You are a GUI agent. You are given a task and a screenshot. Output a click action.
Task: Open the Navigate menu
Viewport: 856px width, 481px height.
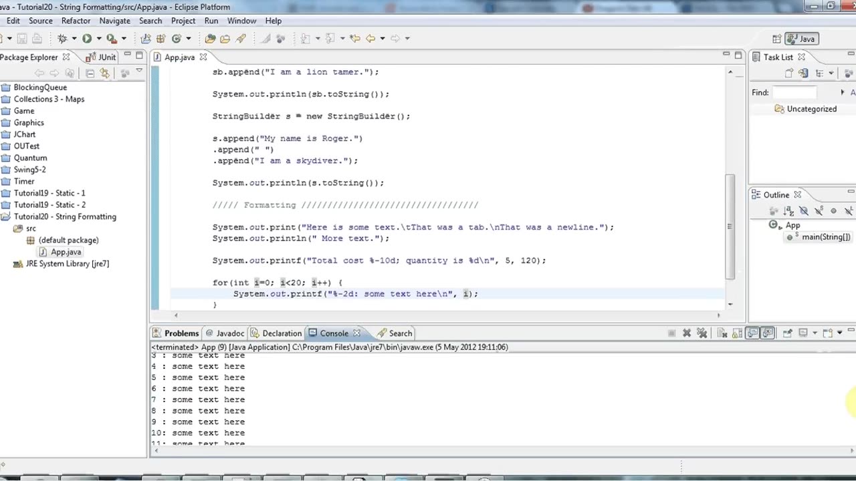pos(114,21)
